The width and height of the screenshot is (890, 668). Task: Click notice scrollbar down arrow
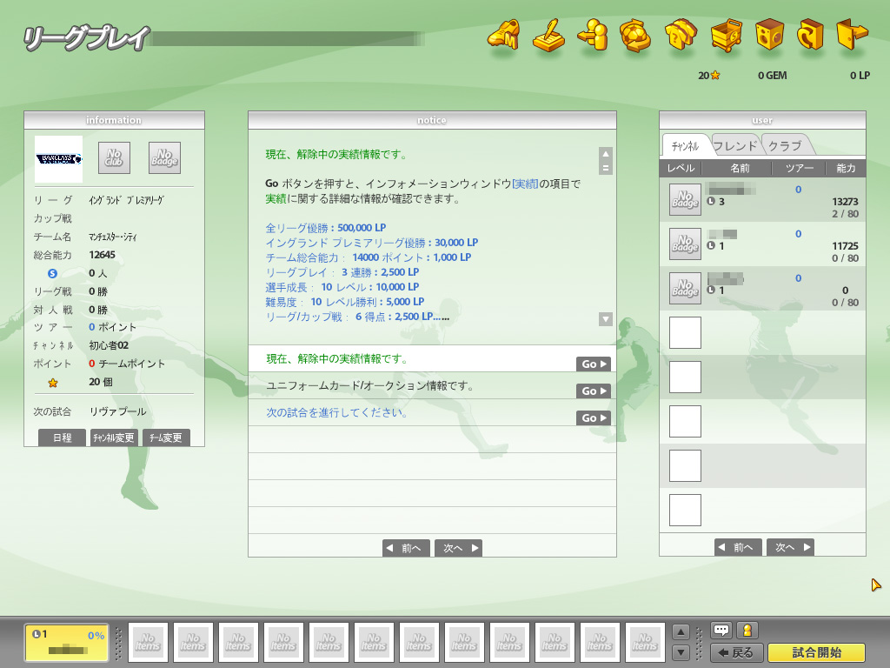(606, 319)
